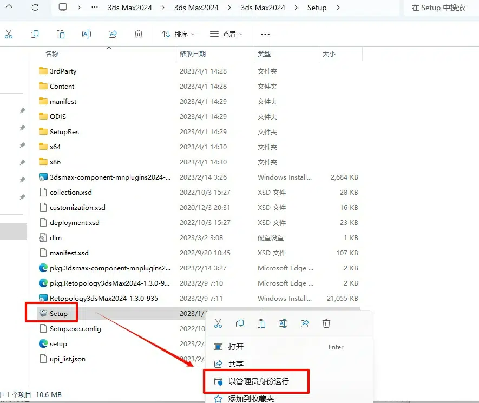Click the rename icon in top toolbar
This screenshot has width=479, height=403.
pyautogui.click(x=87, y=34)
